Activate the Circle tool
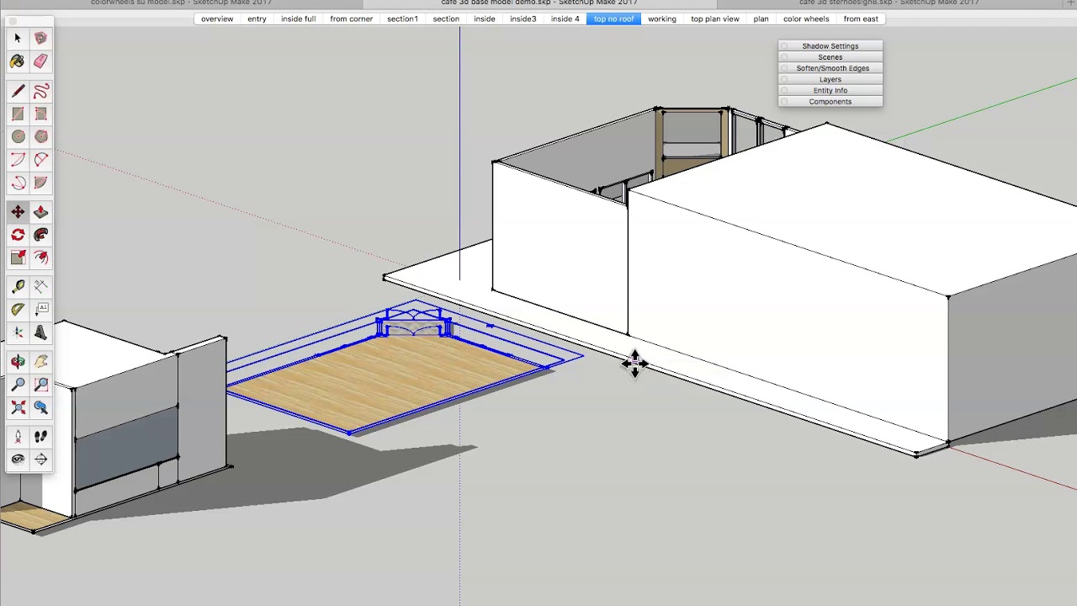 18,136
